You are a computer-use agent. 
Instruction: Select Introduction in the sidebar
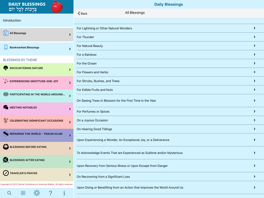(37, 20)
